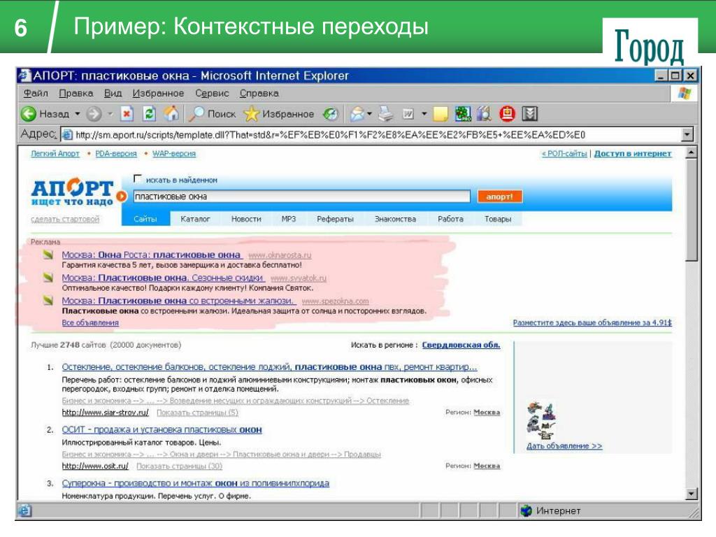The width and height of the screenshot is (716, 537).
Task: Click the Internet zone globe icon
Action: point(527,510)
